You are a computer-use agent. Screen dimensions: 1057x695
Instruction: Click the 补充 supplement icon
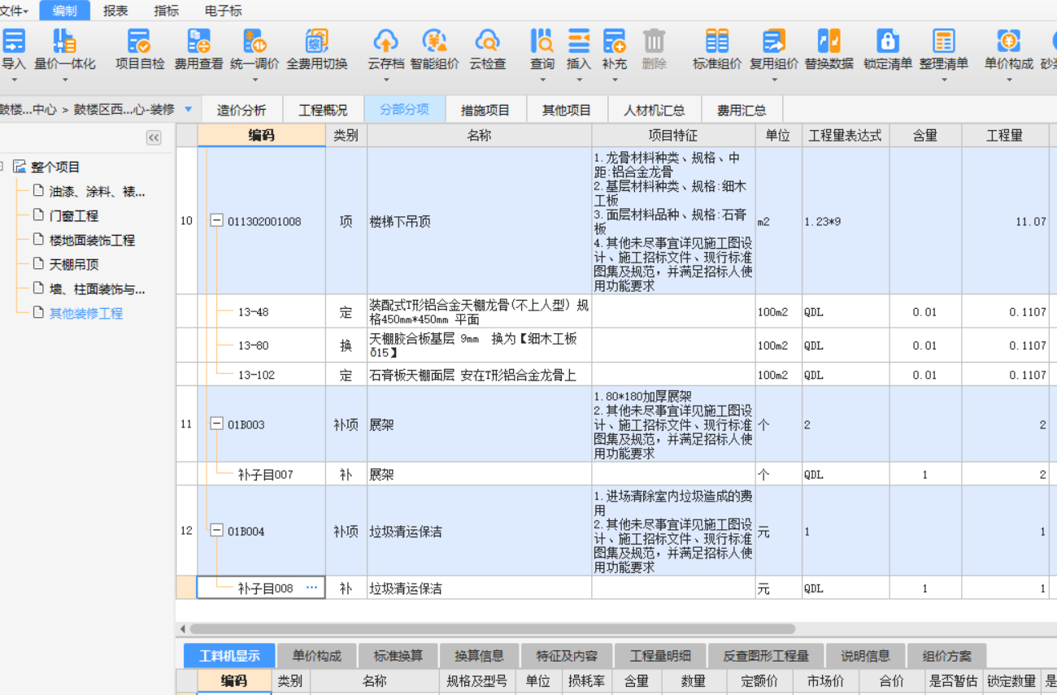pos(614,41)
